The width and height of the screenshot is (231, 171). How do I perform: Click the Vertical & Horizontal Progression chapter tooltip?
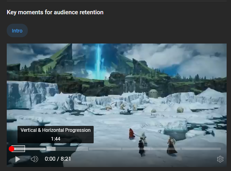coord(56,135)
